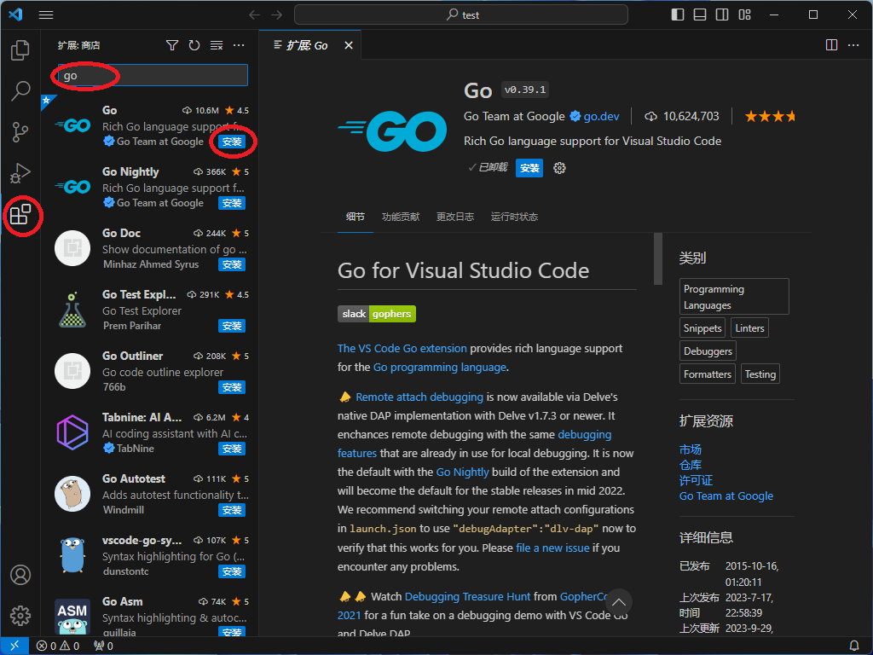The width and height of the screenshot is (873, 655).
Task: Focus the extension search box containing go
Action: click(153, 75)
